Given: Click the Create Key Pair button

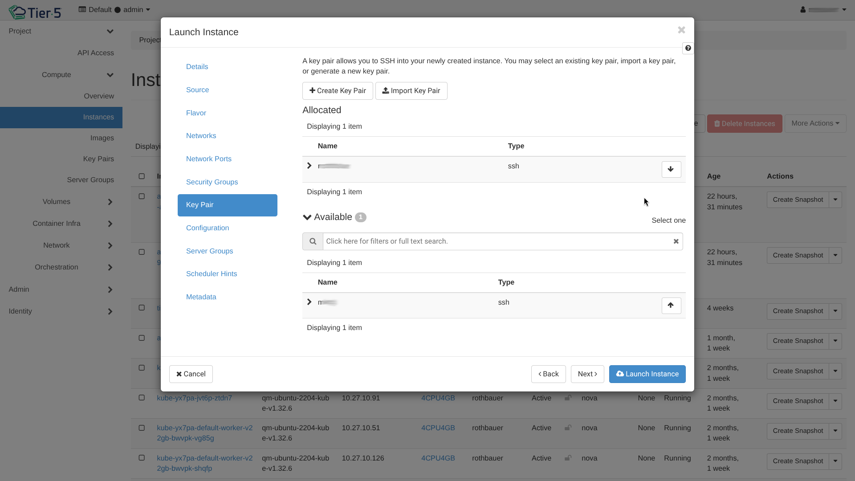Looking at the screenshot, I should click(x=338, y=91).
